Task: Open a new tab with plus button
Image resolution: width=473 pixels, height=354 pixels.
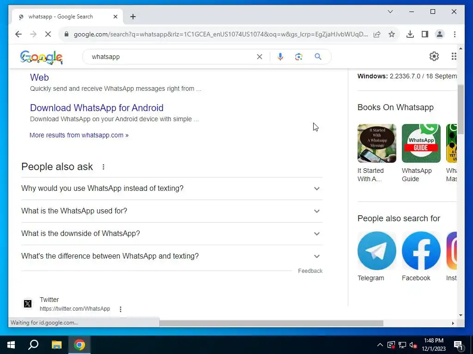Action: [133, 17]
